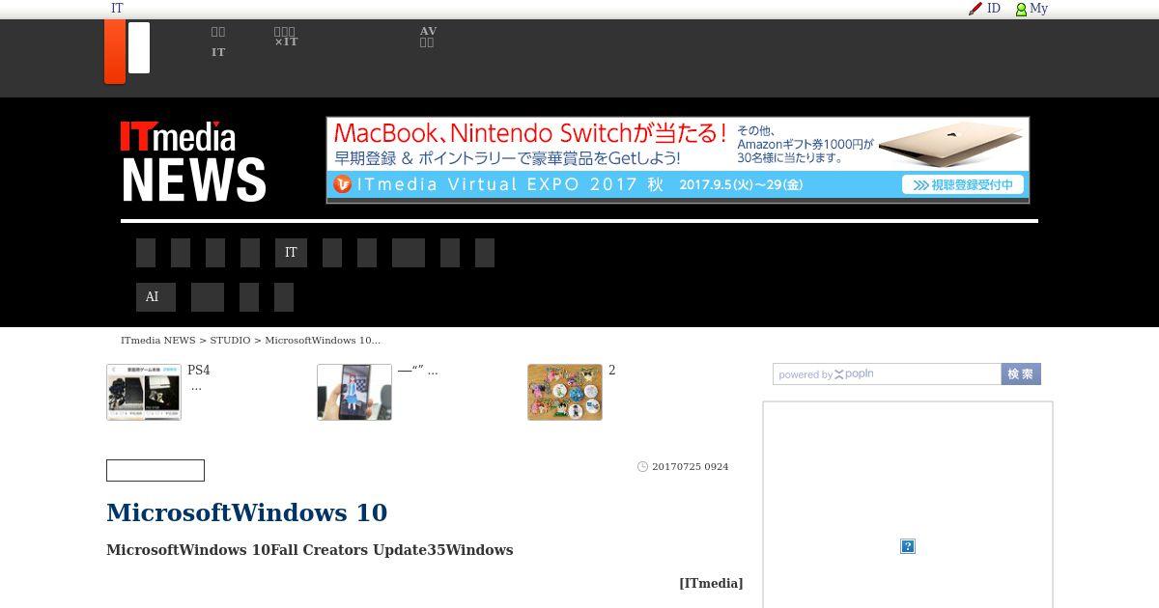Viewport: 1159px width, 608px height.
Task: Open the smartphone photo article thumbnail
Action: (354, 392)
